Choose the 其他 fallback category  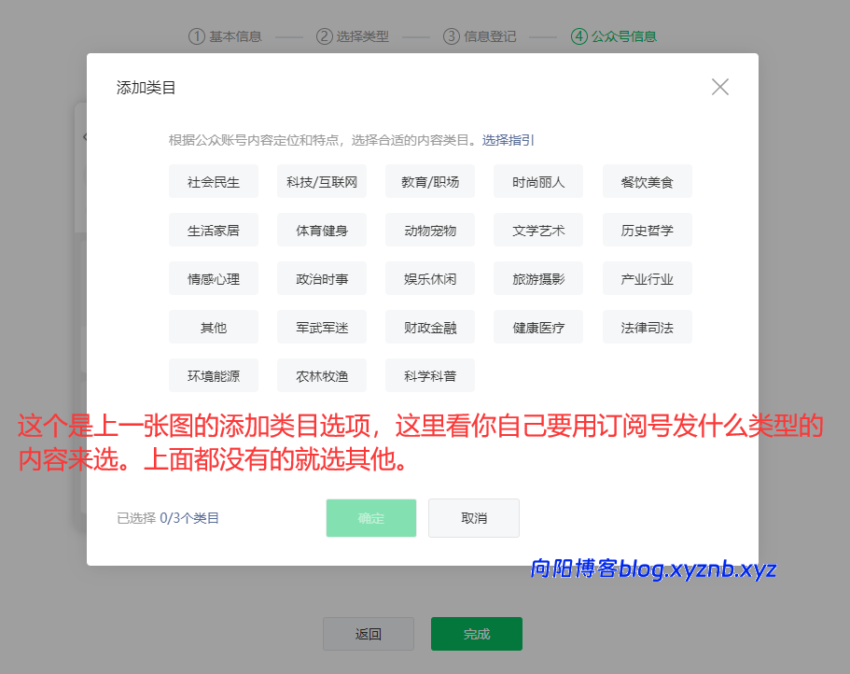[213, 327]
